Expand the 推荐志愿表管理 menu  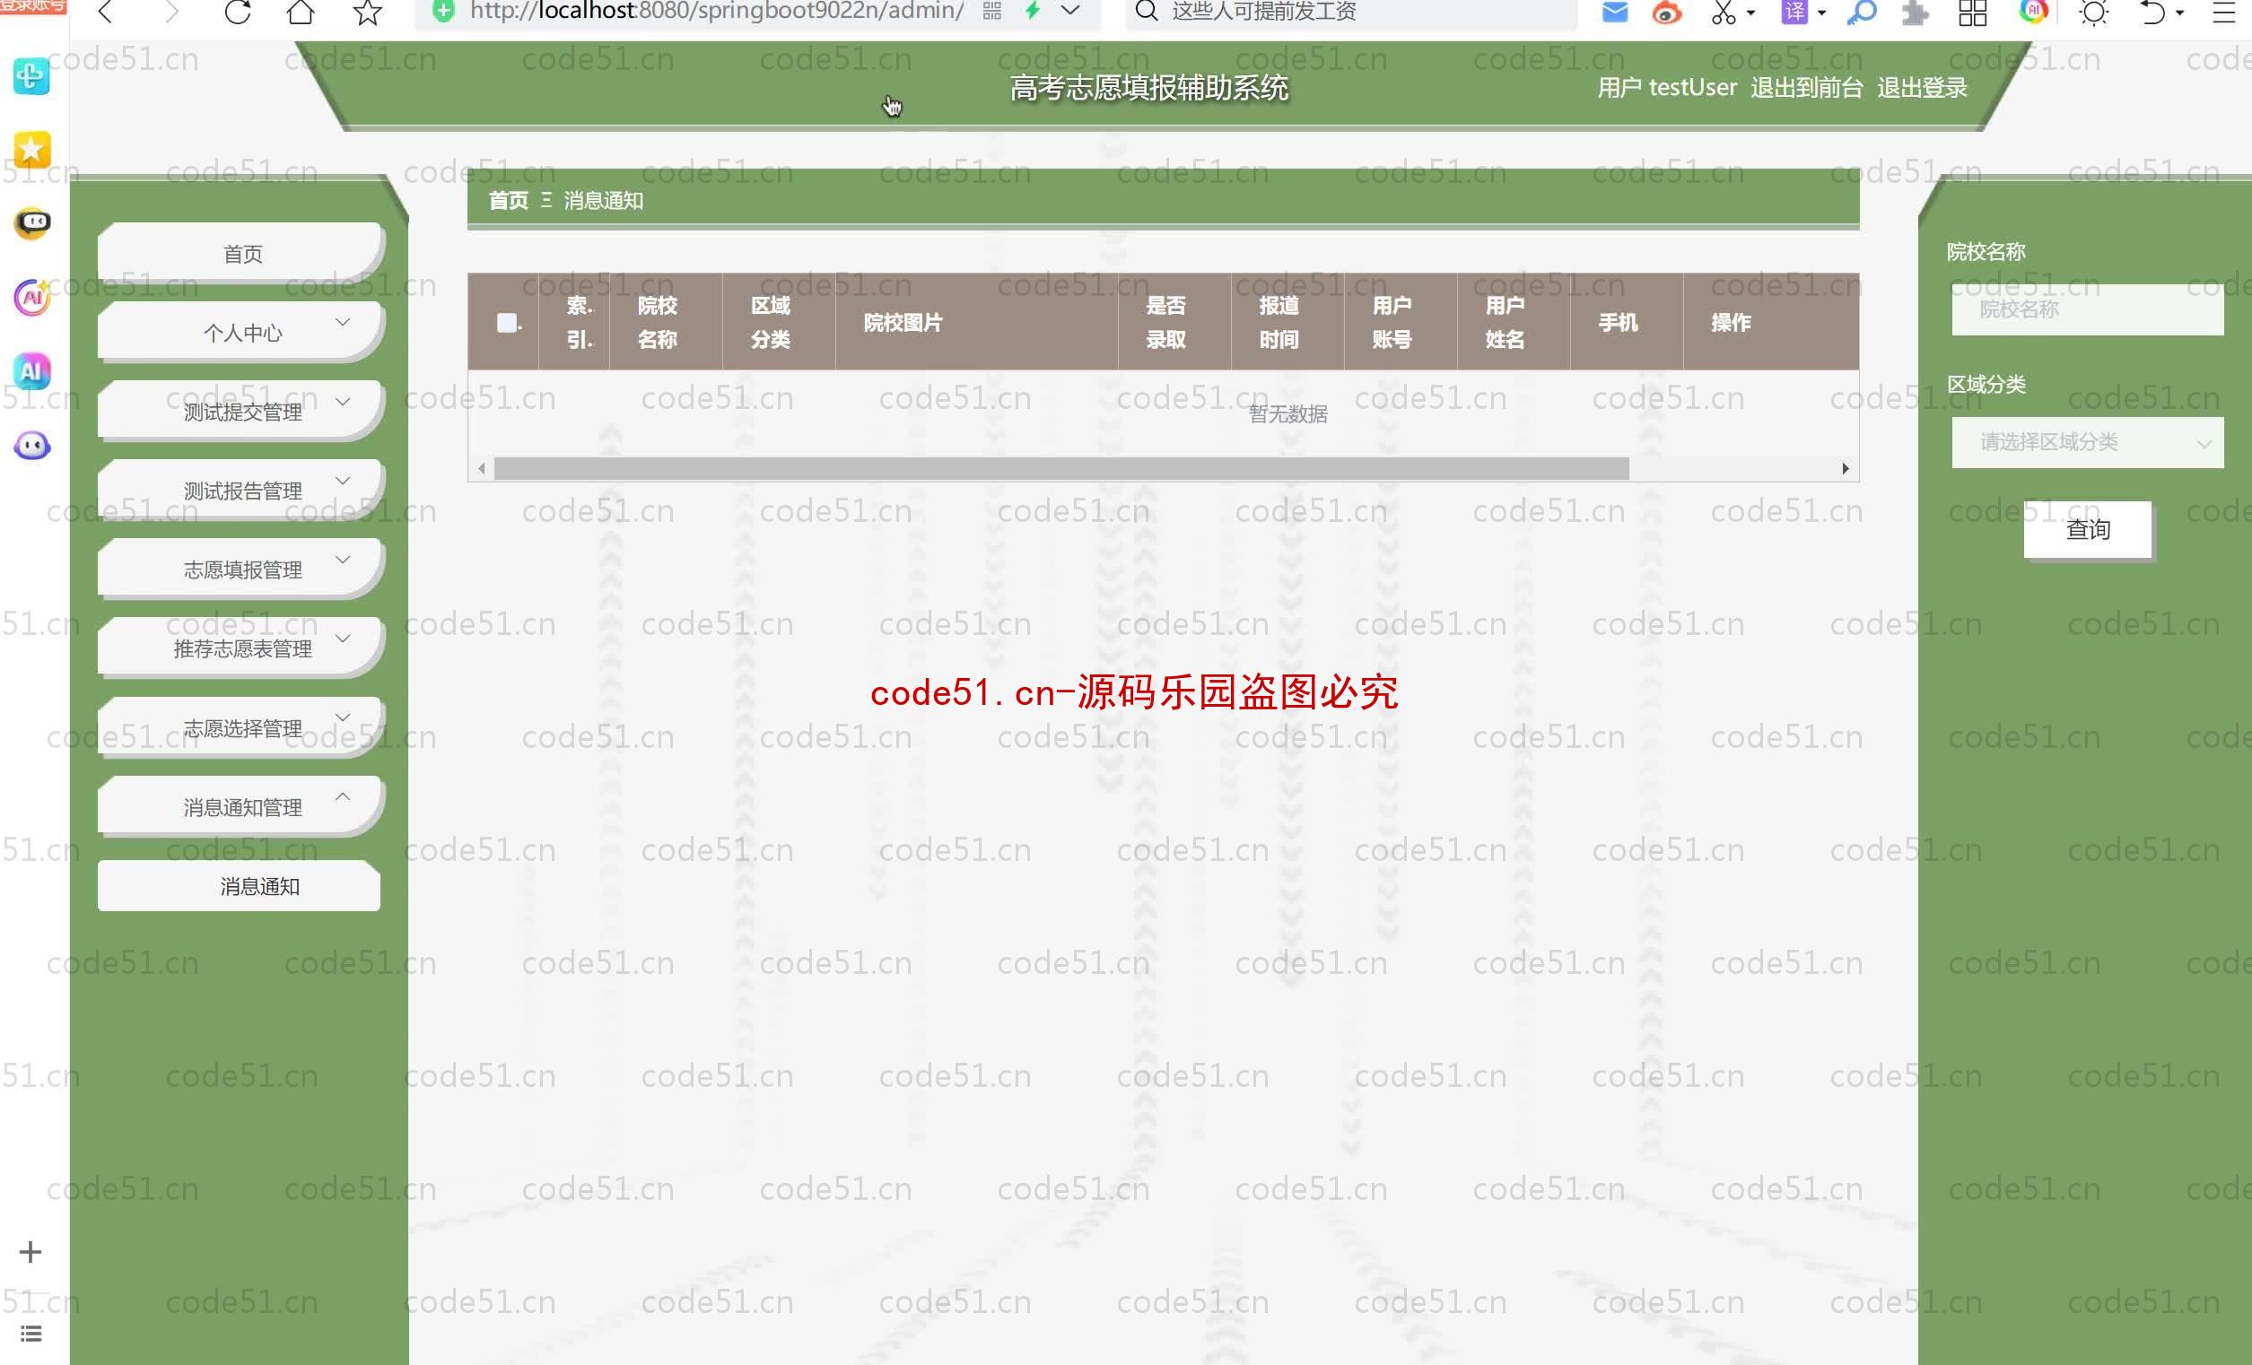[x=241, y=648]
